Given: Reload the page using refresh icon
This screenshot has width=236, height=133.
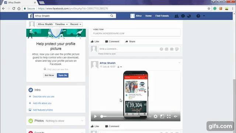Looking at the screenshot, I should coord(14,8).
